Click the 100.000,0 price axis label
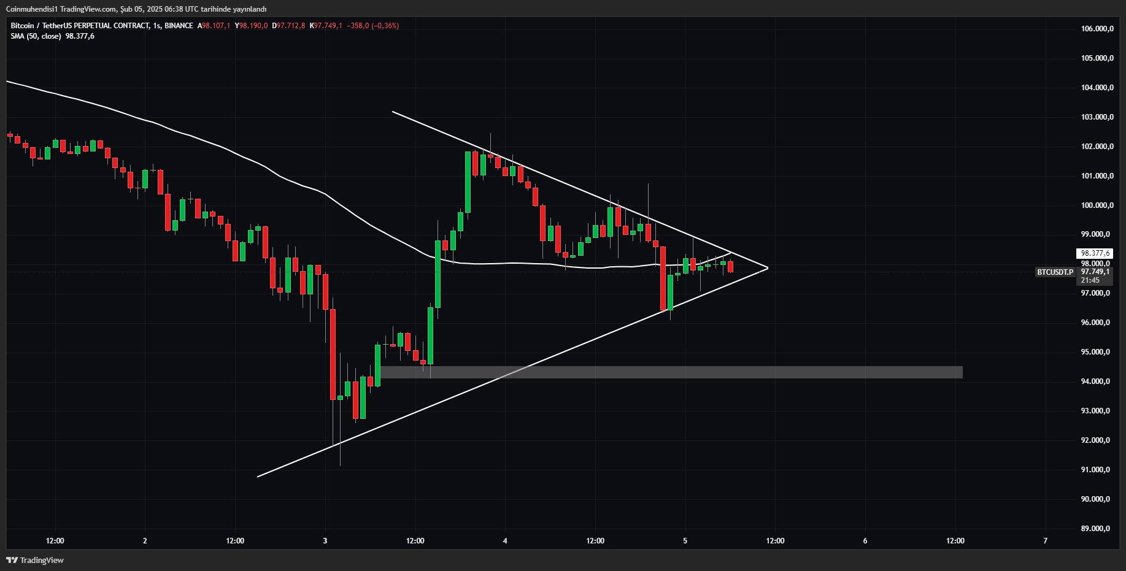Screen dimensions: 1126x571 tap(1097, 205)
